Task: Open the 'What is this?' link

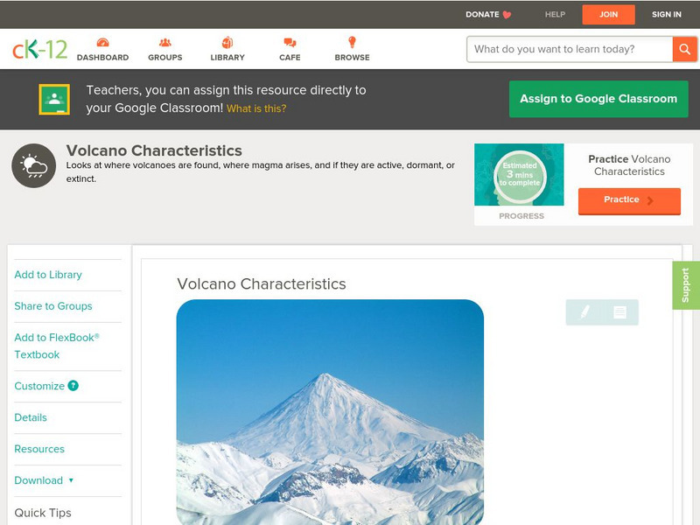Action: [256, 108]
